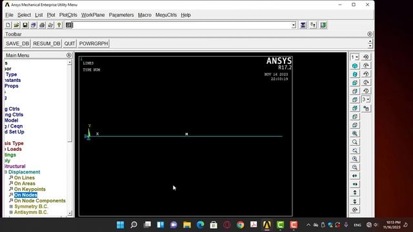Click the printer icon in the toolbar

tap(42, 25)
